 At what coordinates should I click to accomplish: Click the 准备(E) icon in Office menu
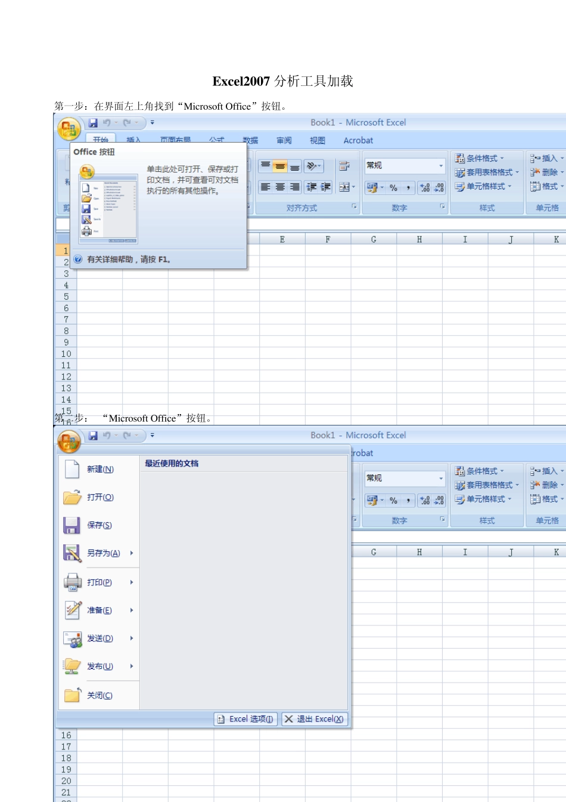[x=73, y=610]
